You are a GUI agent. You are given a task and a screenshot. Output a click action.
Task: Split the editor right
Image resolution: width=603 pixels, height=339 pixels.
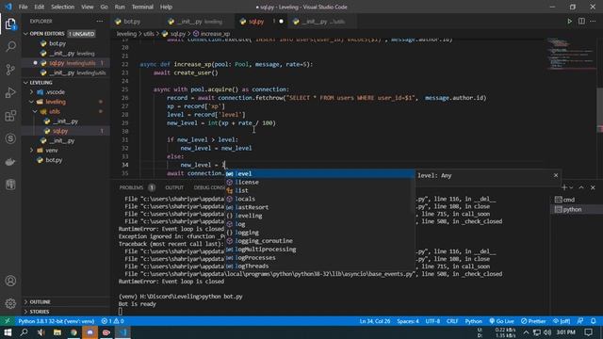581,22
